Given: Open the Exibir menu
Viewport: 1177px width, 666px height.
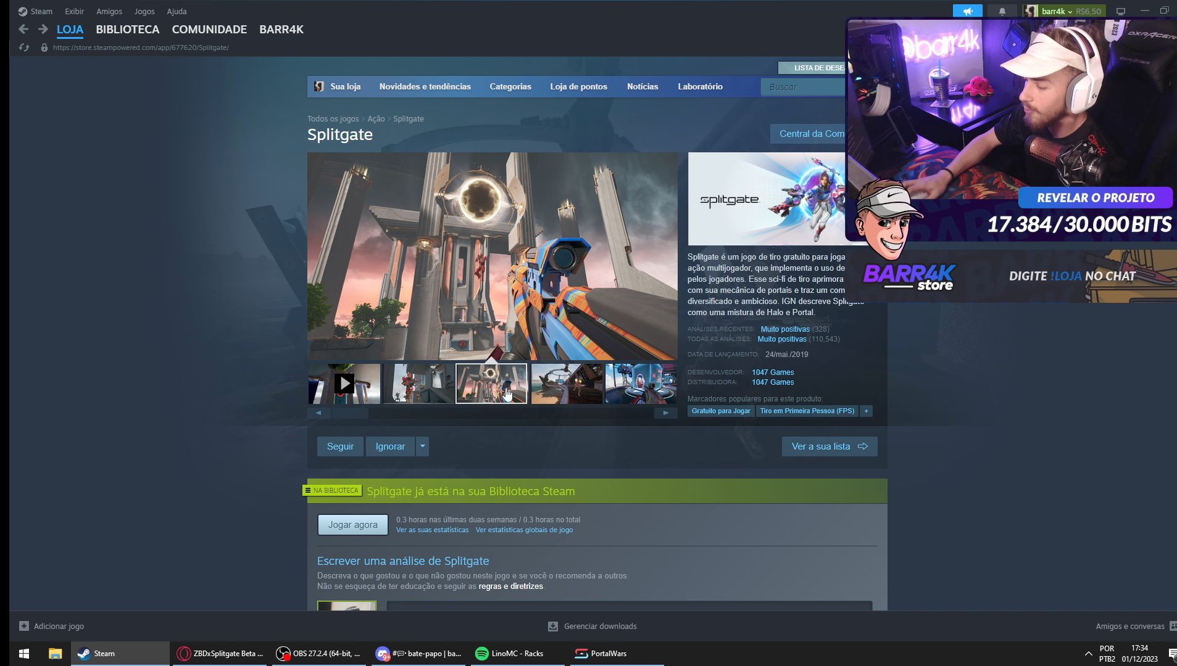Looking at the screenshot, I should (74, 11).
